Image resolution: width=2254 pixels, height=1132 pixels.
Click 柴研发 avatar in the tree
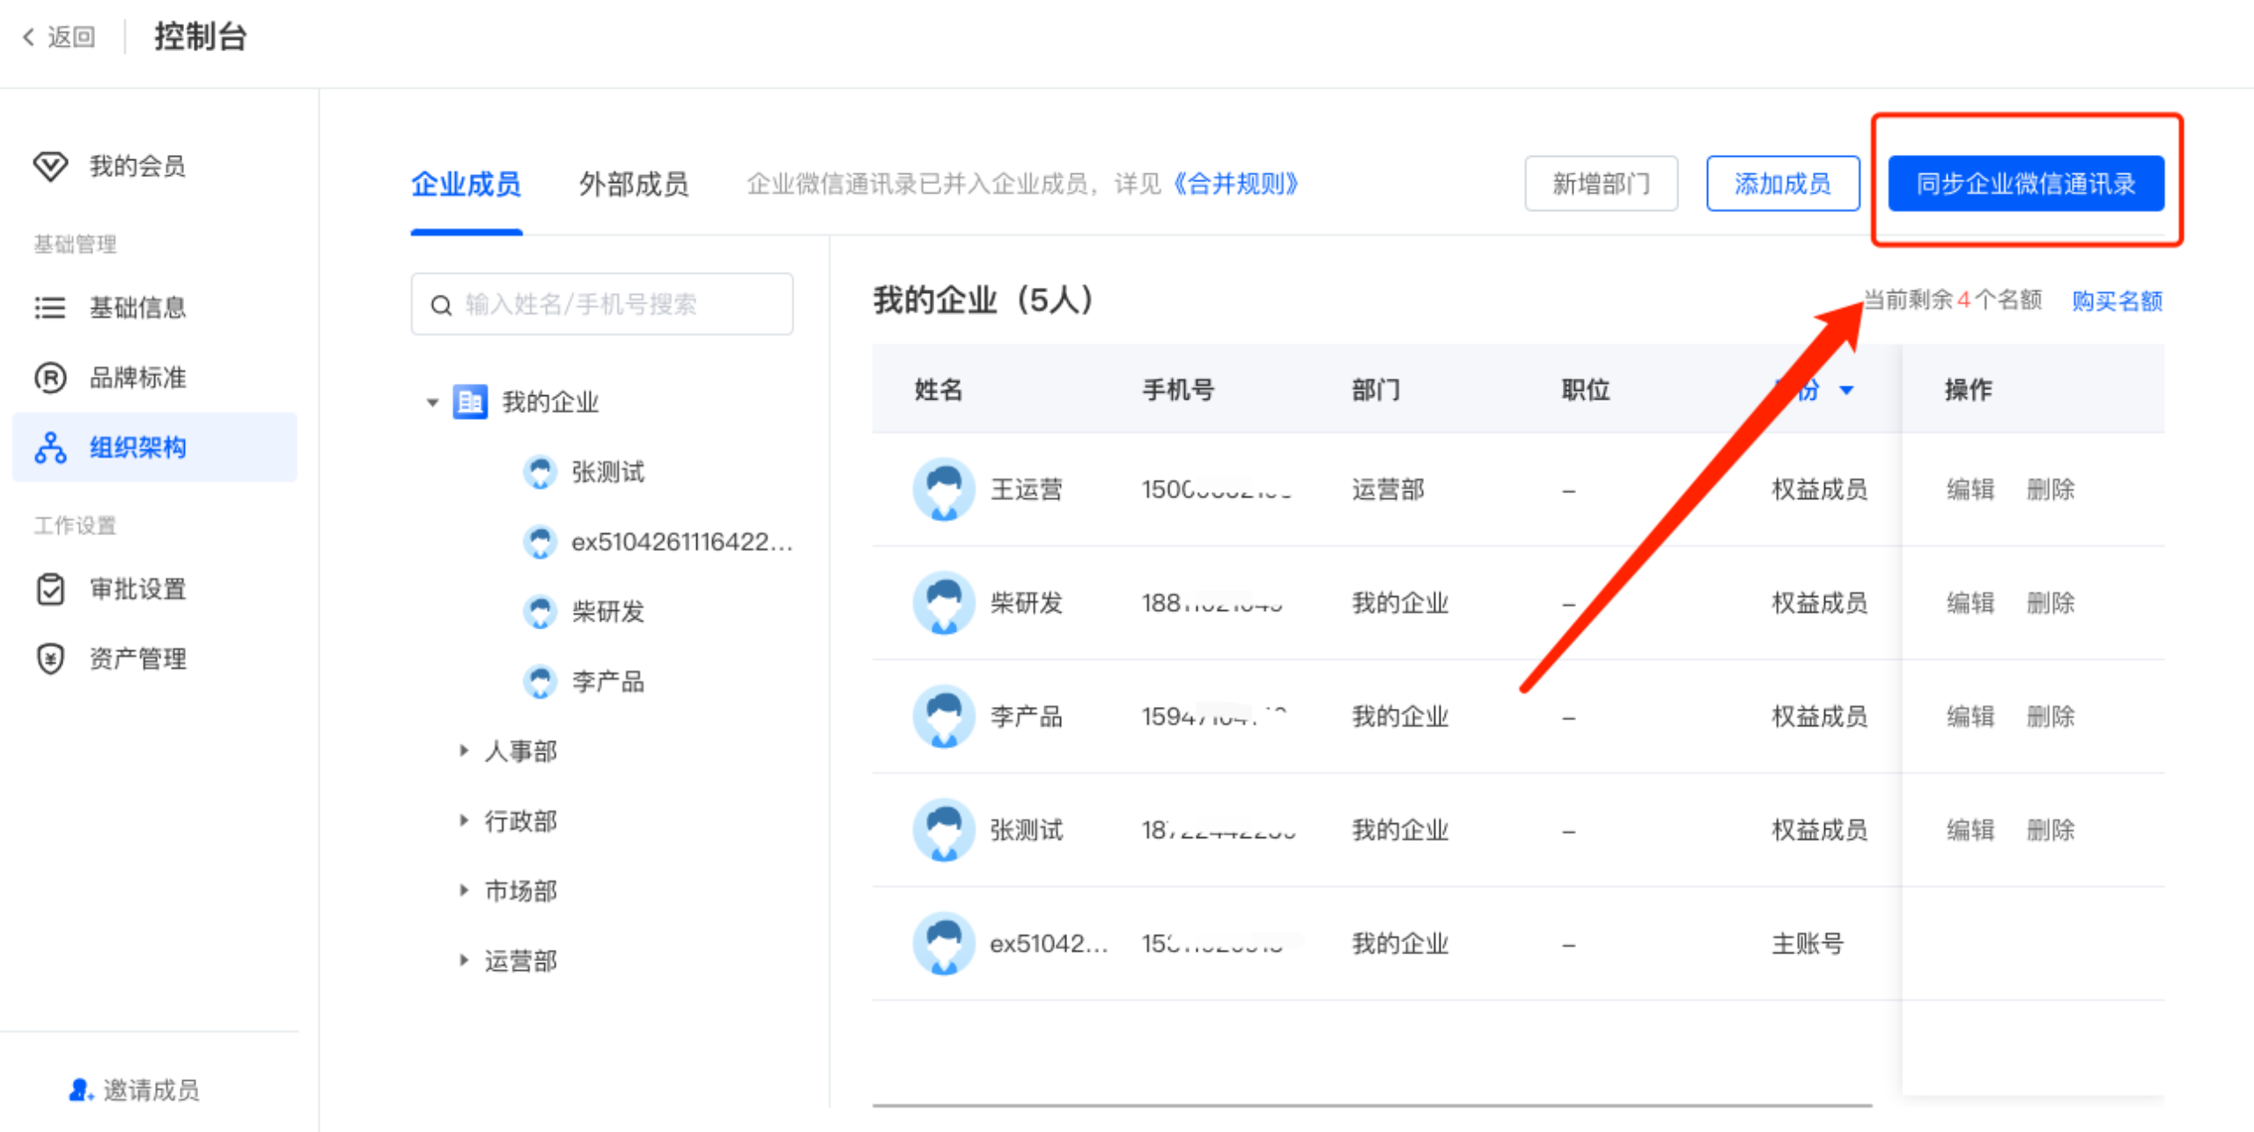click(x=540, y=611)
